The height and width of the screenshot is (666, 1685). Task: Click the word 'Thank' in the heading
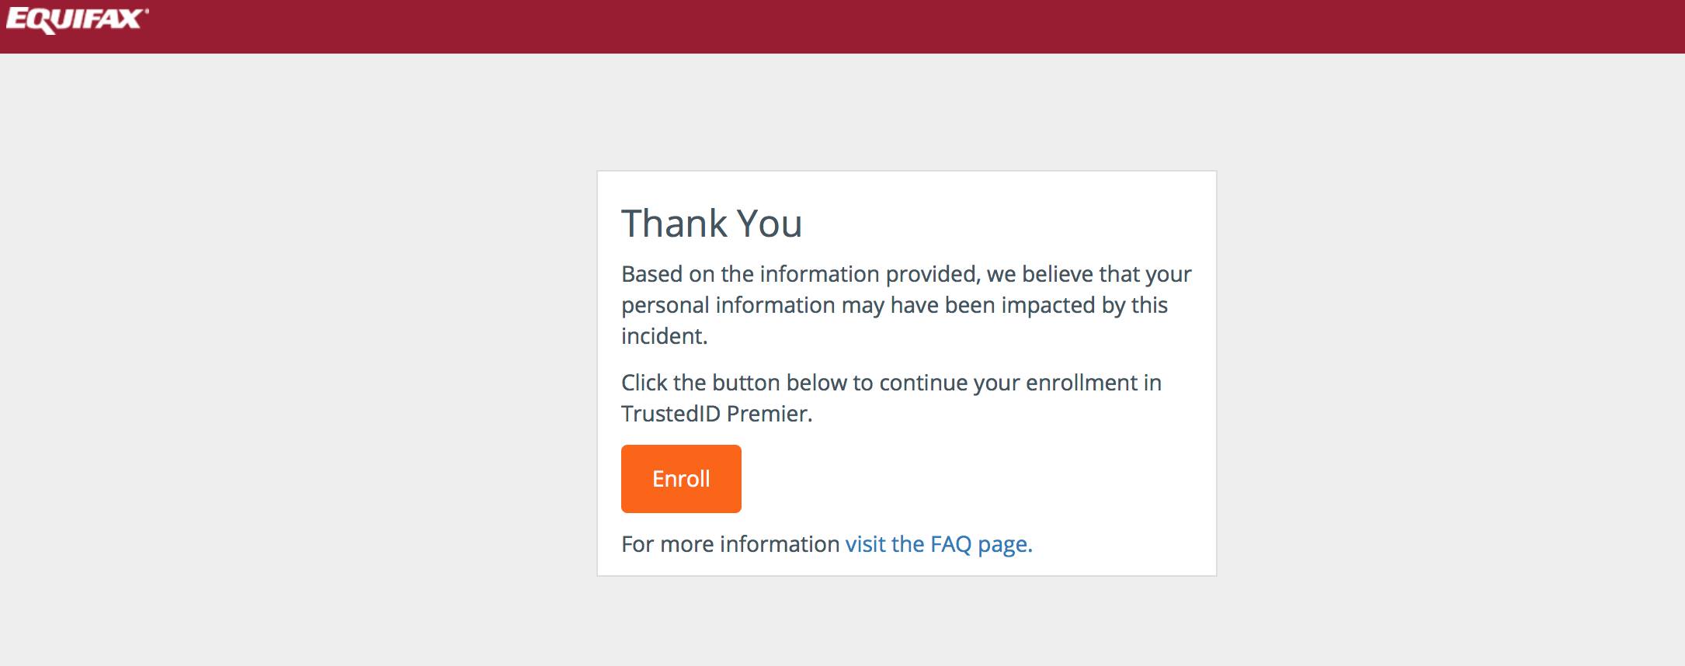(x=673, y=224)
